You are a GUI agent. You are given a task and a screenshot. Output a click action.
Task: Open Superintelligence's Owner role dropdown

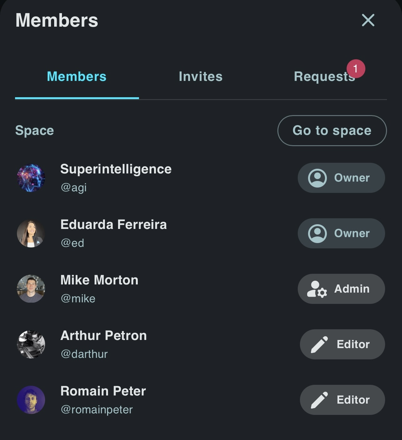point(341,178)
